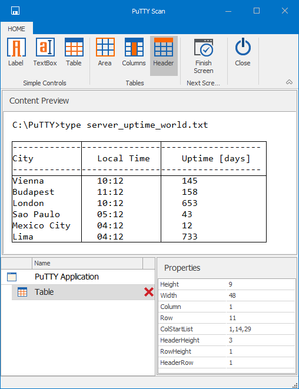
Task: Maximize the PuTTY Scan window
Action: click(x=257, y=11)
